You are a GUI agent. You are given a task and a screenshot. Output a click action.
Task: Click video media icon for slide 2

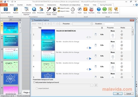(x=121, y=45)
